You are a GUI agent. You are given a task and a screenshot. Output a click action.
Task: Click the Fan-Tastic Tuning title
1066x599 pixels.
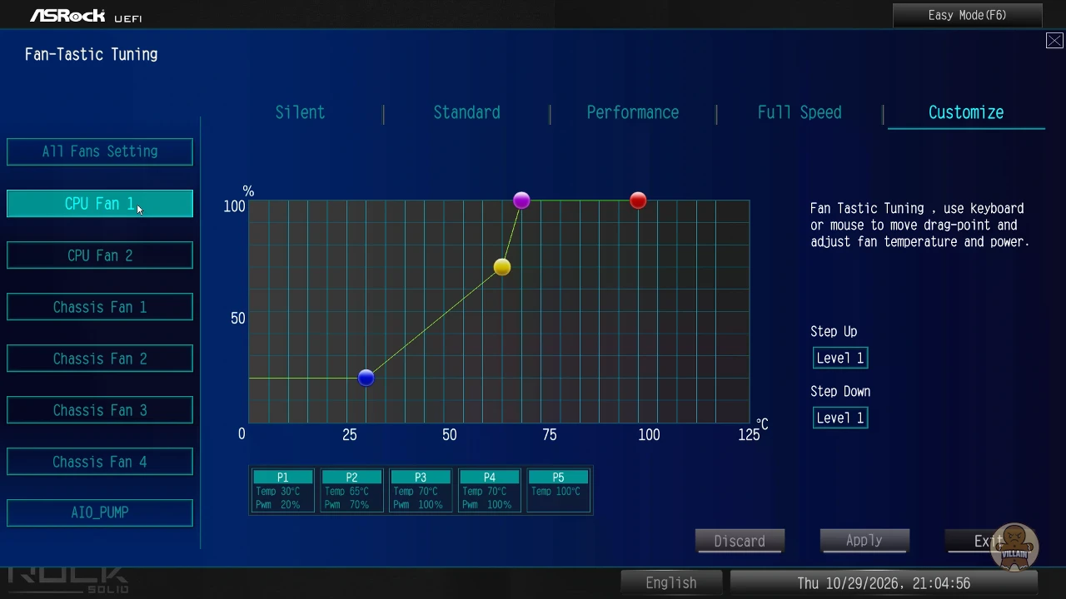click(x=92, y=54)
